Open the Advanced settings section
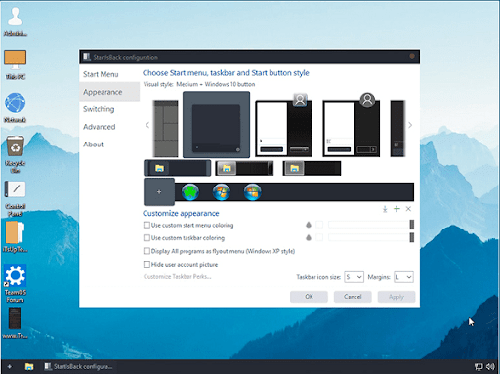The width and height of the screenshot is (500, 374). click(100, 127)
